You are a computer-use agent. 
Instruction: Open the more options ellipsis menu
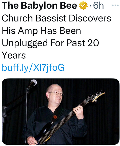coord(115,5)
